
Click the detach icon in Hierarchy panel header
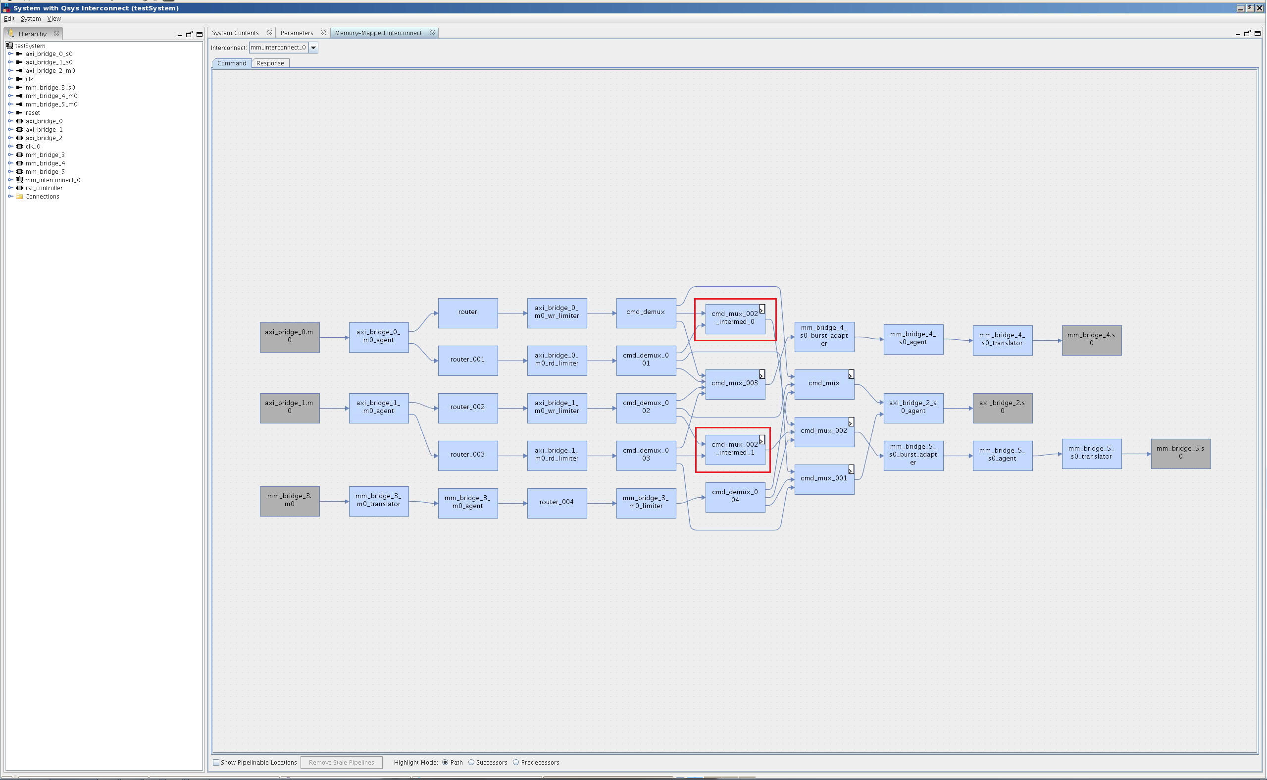189,34
